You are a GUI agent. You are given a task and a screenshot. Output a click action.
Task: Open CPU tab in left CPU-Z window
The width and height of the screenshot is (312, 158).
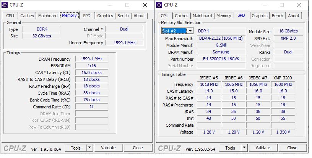point(10,16)
